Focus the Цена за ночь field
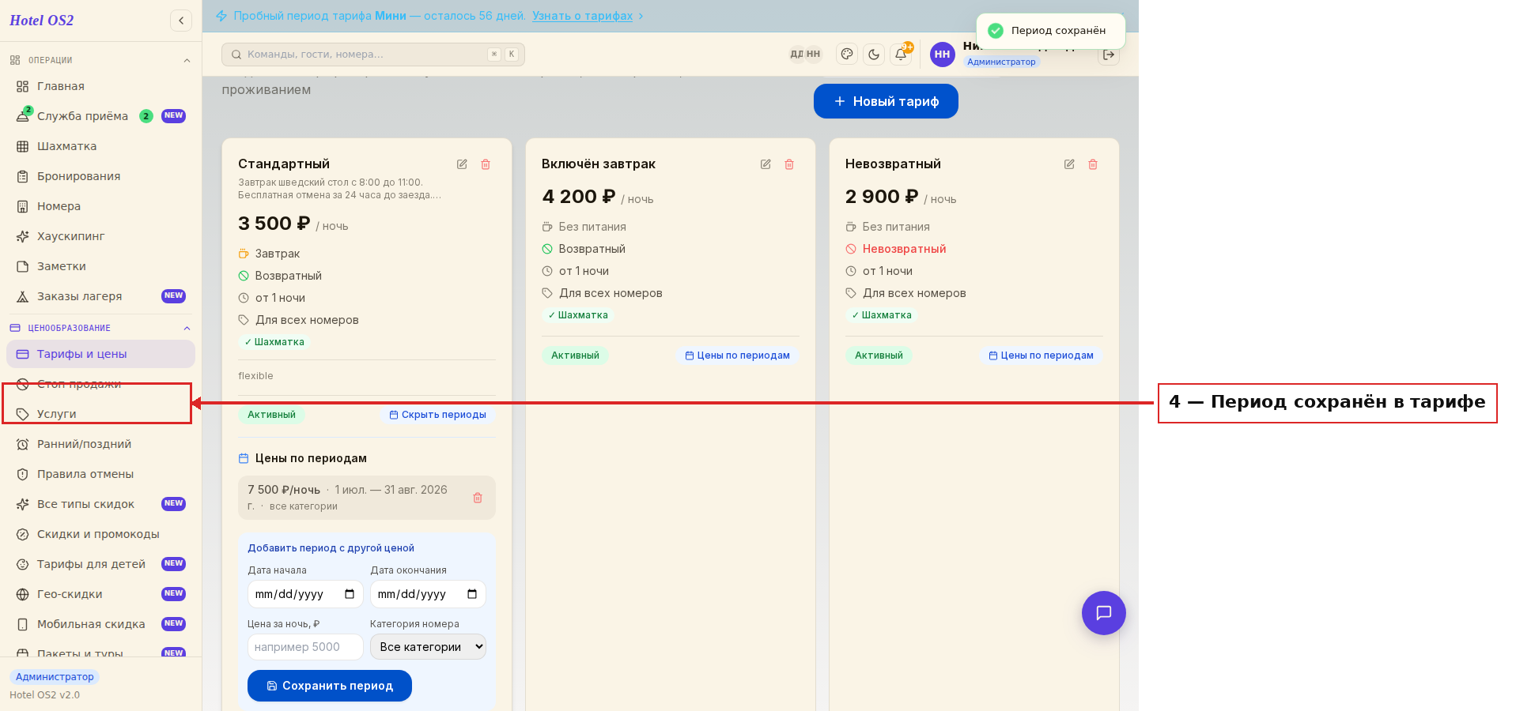The image size is (1516, 711). pos(305,647)
